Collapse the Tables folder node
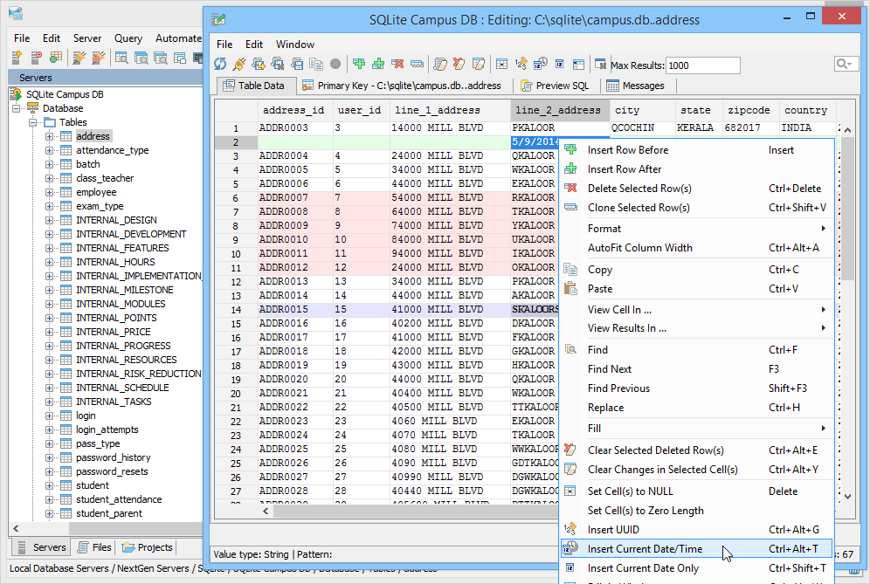This screenshot has width=870, height=584. tap(32, 122)
